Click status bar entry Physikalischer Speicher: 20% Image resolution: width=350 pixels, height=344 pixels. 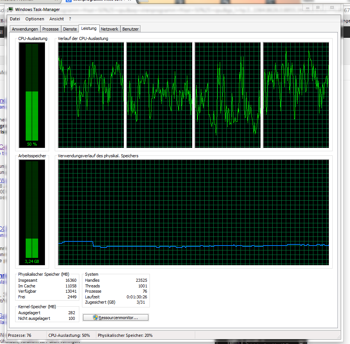[x=125, y=335]
